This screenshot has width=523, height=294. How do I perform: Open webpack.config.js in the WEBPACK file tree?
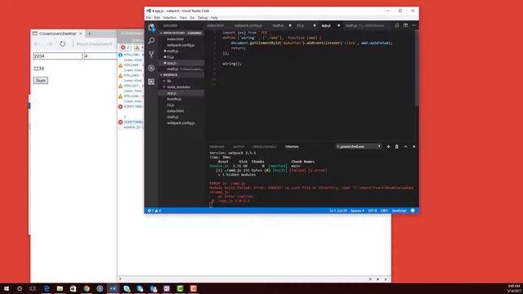point(181,123)
